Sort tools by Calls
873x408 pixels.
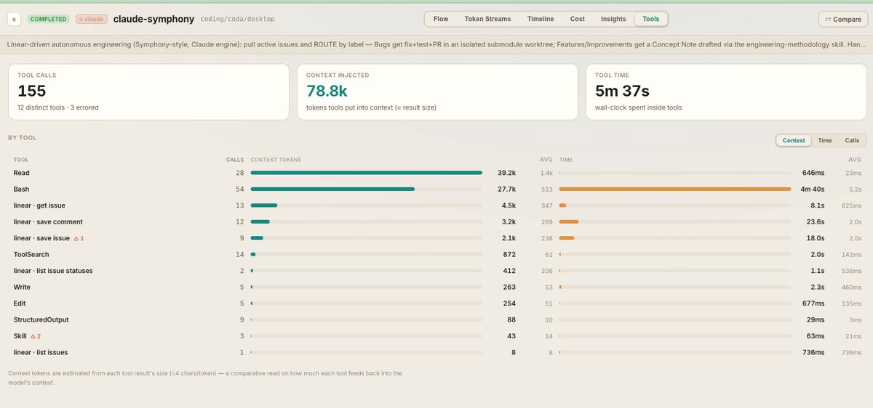[852, 140]
